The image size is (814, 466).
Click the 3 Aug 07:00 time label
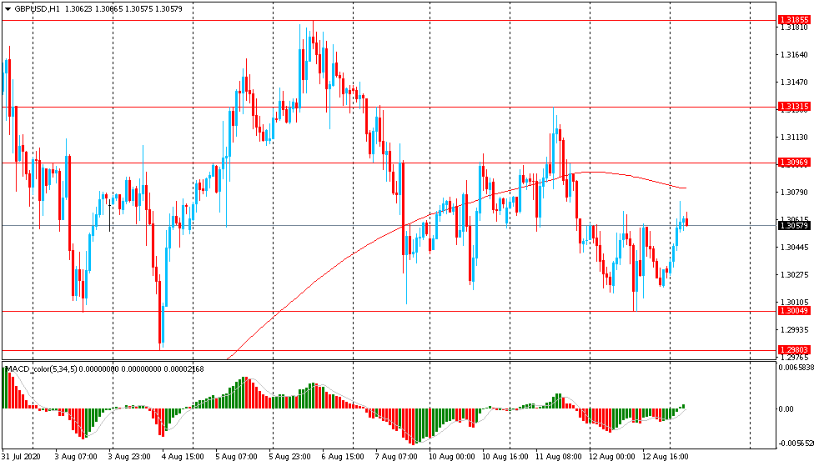pyautogui.click(x=76, y=457)
